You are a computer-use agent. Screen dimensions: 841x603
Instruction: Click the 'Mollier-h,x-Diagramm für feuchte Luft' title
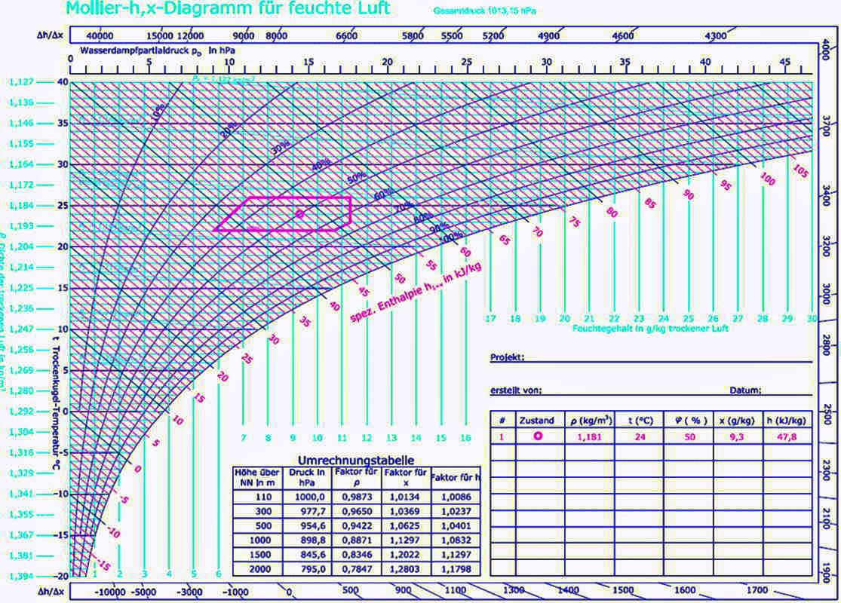point(228,8)
